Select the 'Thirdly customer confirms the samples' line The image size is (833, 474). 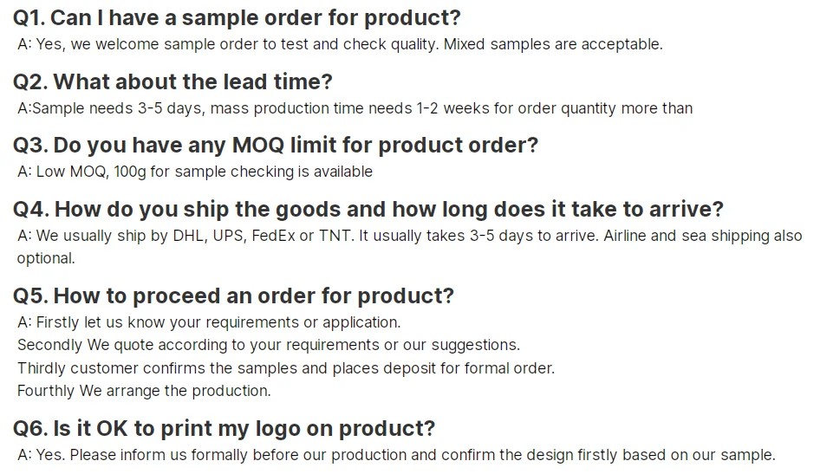pos(286,368)
